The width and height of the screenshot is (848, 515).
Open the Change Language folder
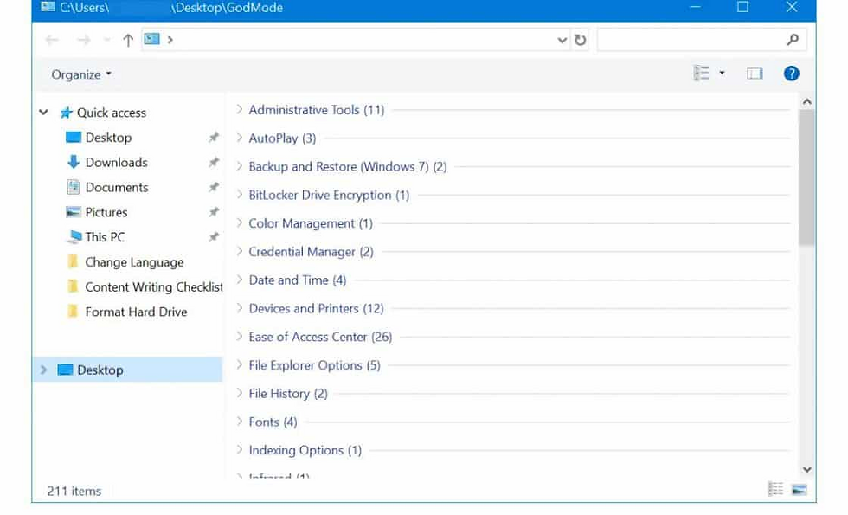coord(134,261)
